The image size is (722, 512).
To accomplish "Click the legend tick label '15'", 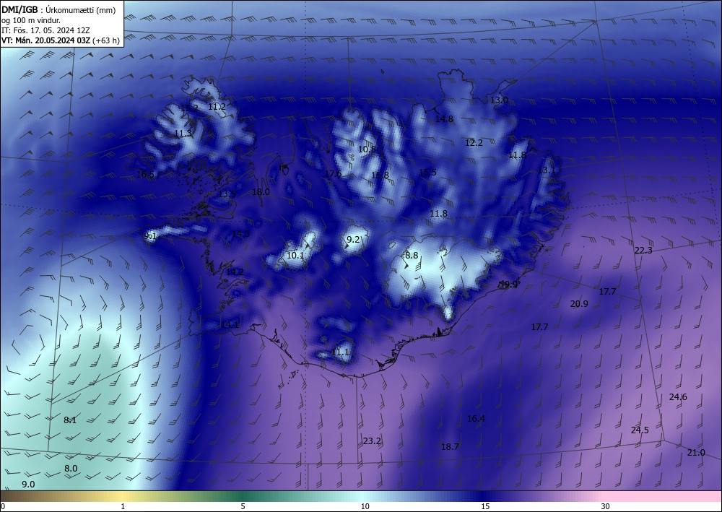I will click(485, 506).
